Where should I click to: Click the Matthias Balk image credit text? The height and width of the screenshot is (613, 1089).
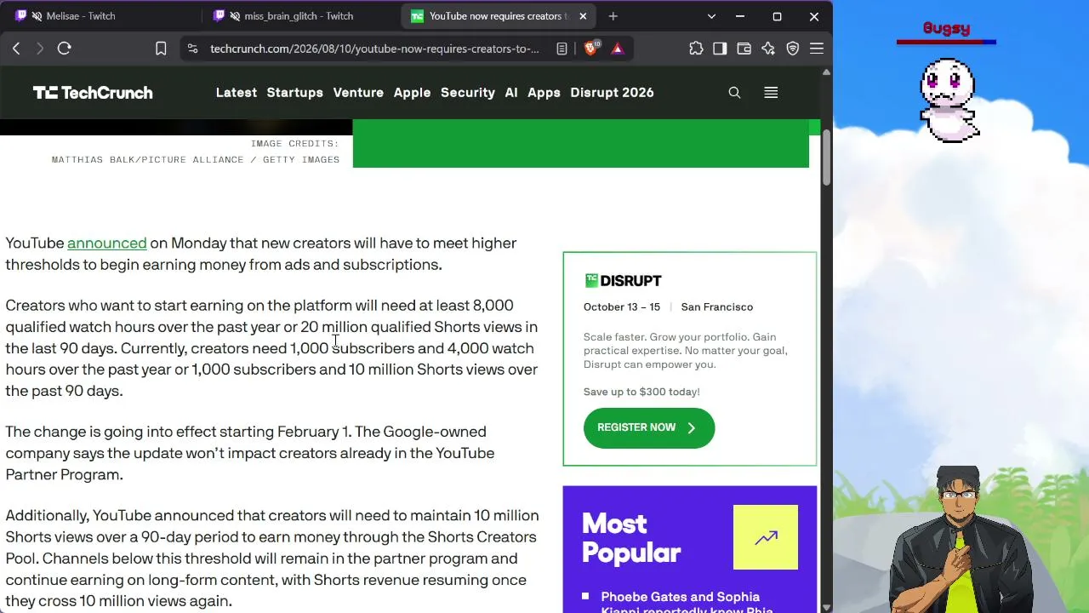(196, 160)
